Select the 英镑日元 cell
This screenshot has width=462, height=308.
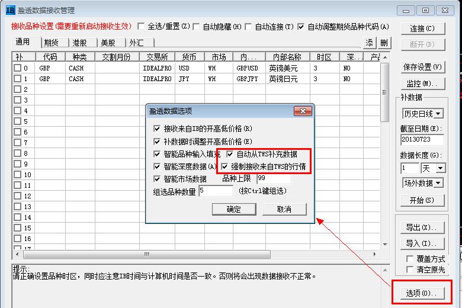(x=288, y=79)
